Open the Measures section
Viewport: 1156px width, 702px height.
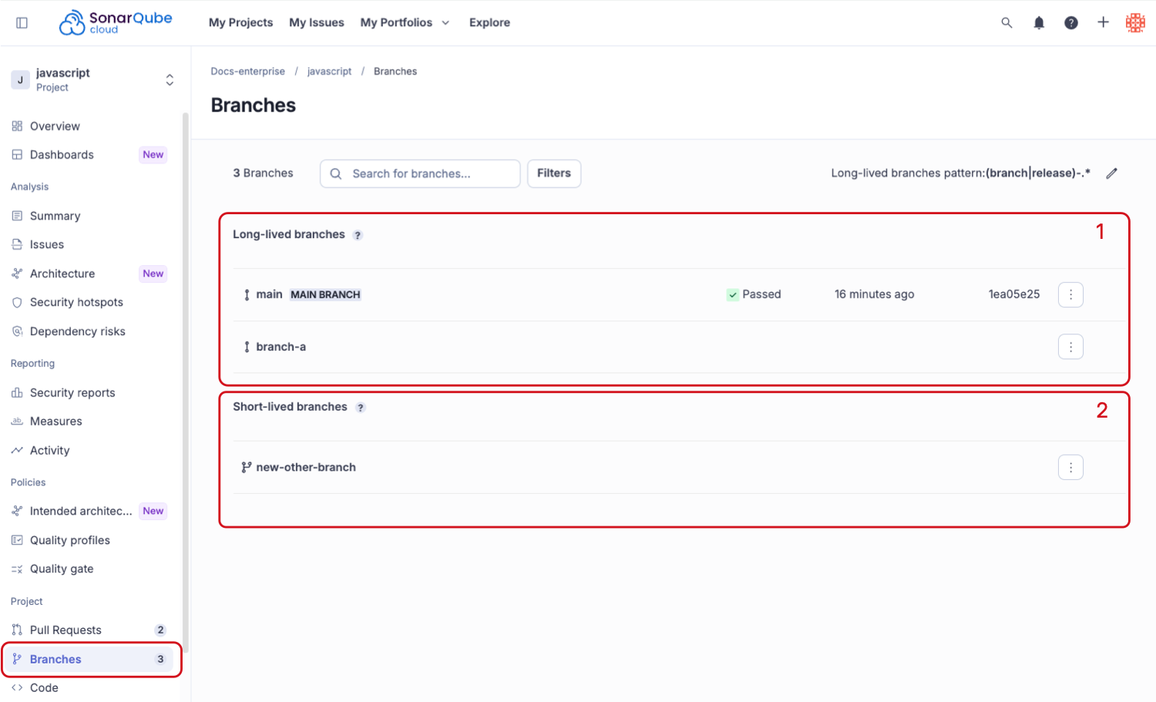click(55, 421)
